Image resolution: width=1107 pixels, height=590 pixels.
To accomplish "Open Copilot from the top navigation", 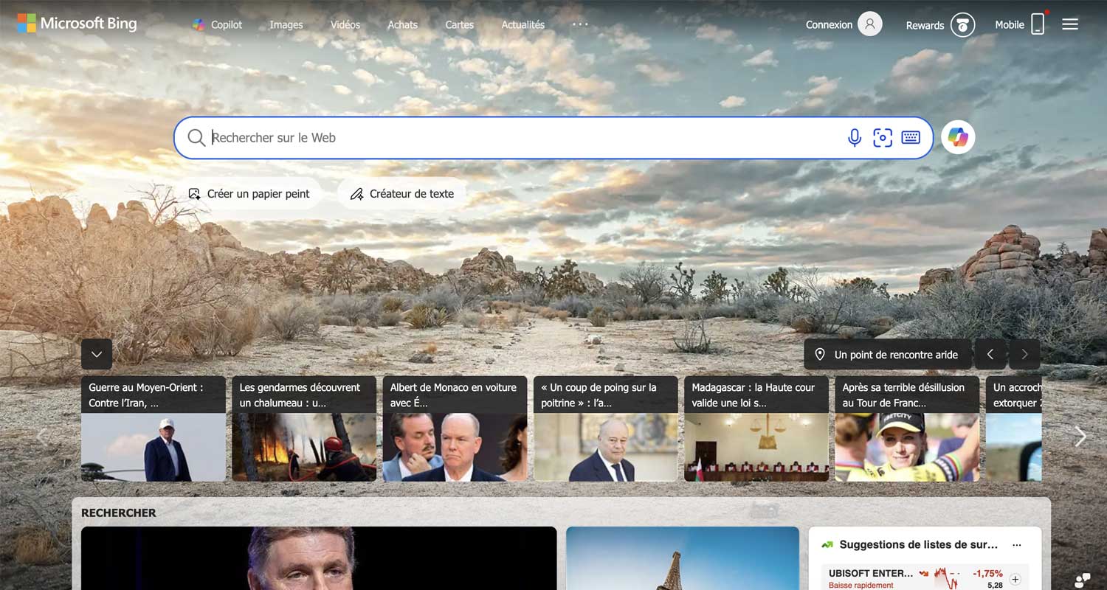I will (x=218, y=24).
